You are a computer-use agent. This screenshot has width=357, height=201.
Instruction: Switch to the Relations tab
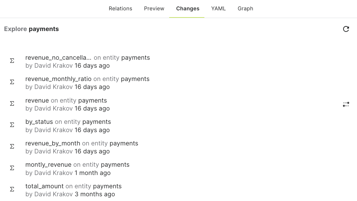tap(120, 9)
